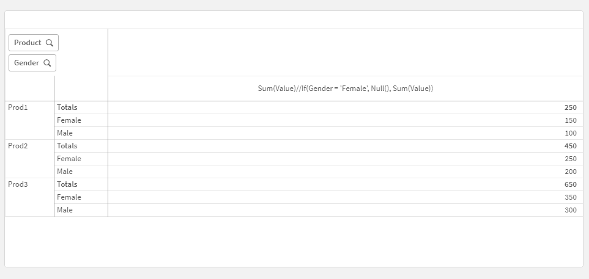Click the Gender dimension label text
The image size is (589, 279).
pos(26,63)
